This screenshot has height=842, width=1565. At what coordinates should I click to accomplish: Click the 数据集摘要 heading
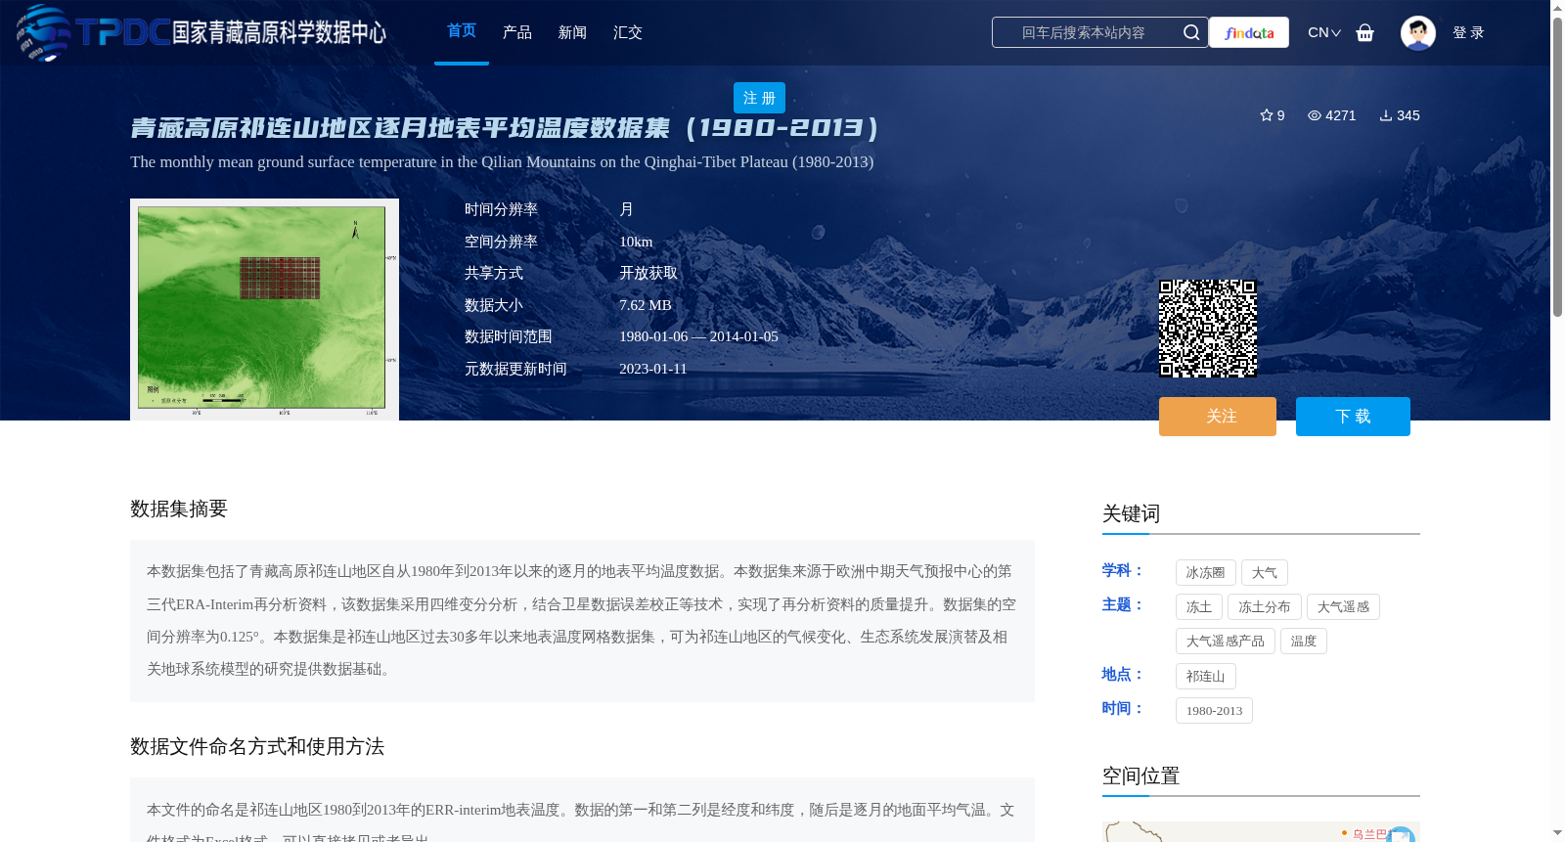click(179, 509)
